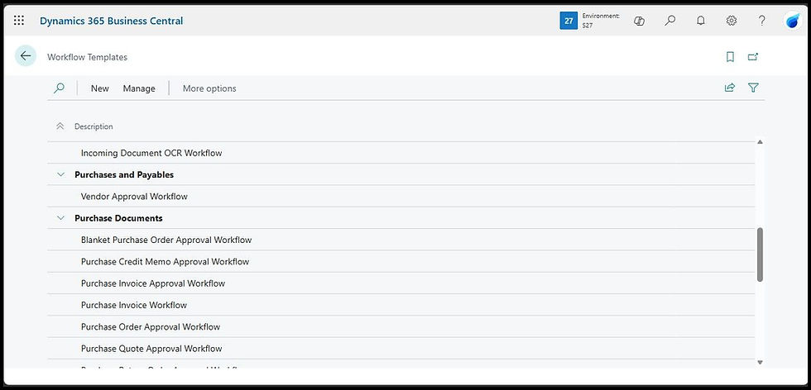
Task: Open the help question mark
Action: click(x=762, y=21)
